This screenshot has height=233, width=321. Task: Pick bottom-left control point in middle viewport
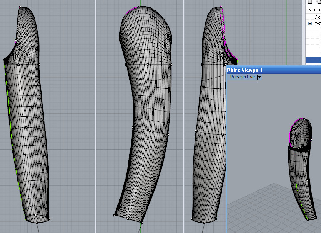pyautogui.click(x=114, y=215)
